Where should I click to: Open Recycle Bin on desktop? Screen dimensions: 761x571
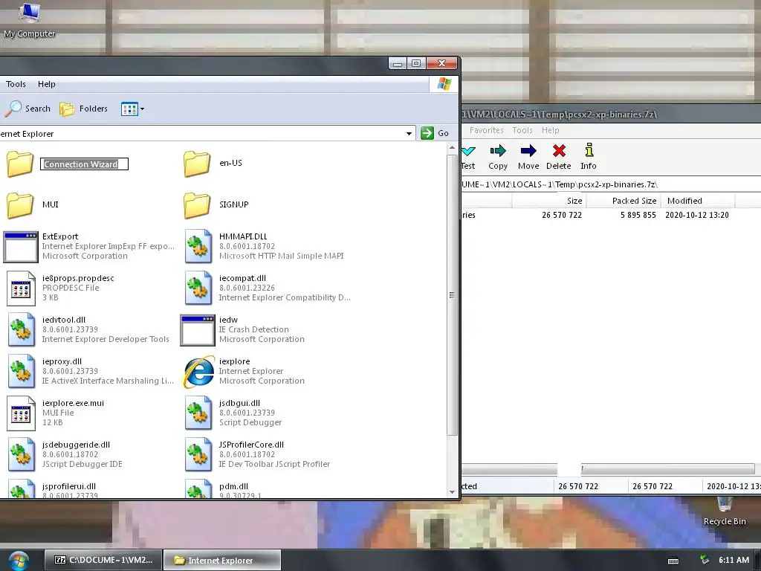[x=724, y=512]
